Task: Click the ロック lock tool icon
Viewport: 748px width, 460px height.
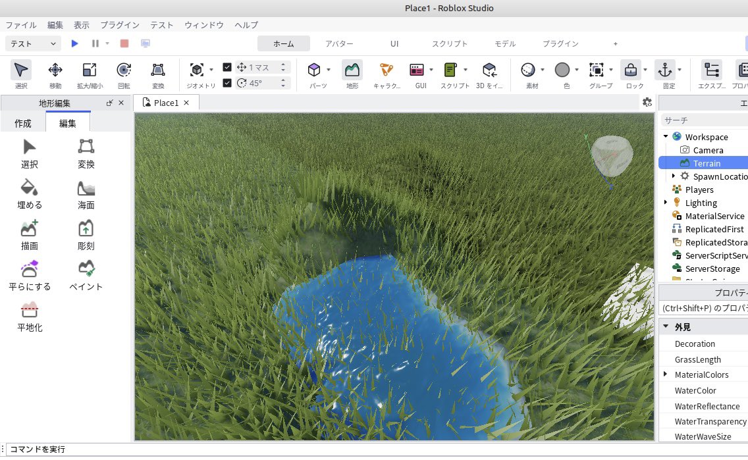Action: pyautogui.click(x=631, y=70)
